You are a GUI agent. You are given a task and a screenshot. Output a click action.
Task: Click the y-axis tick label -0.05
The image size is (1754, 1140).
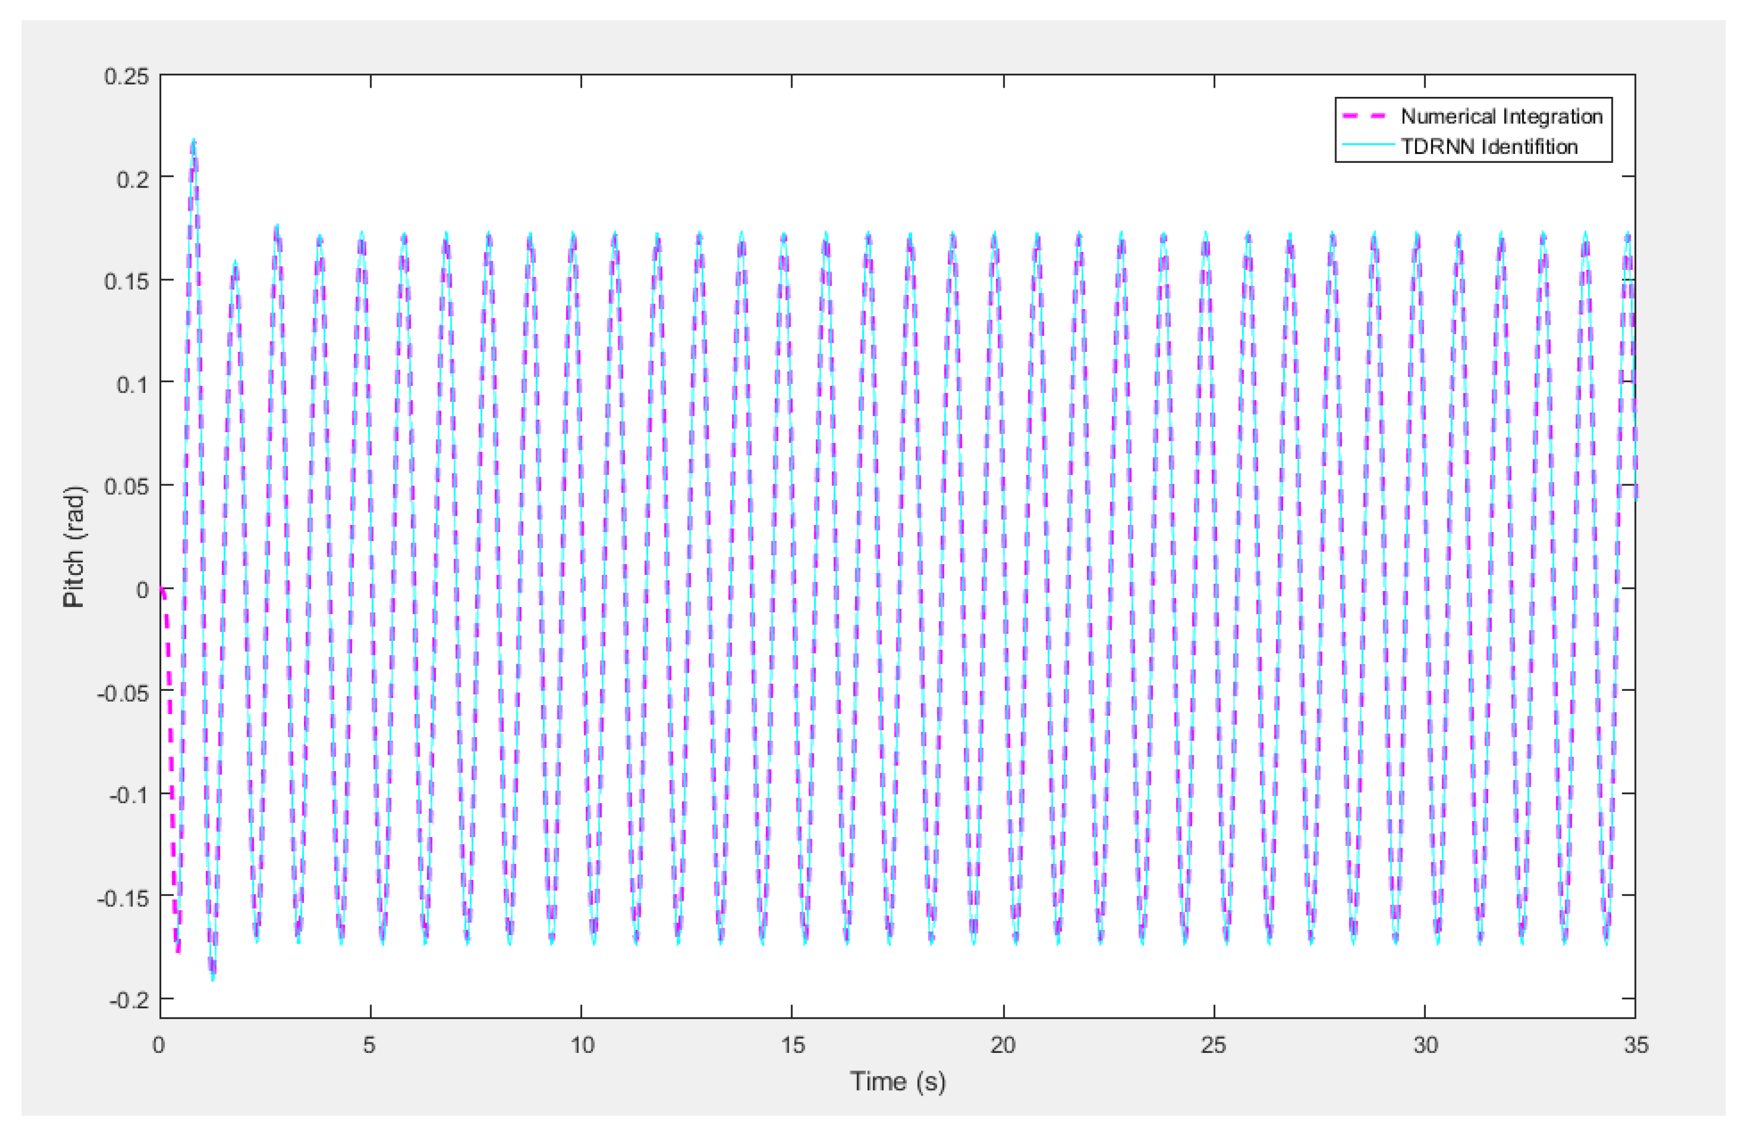point(122,693)
